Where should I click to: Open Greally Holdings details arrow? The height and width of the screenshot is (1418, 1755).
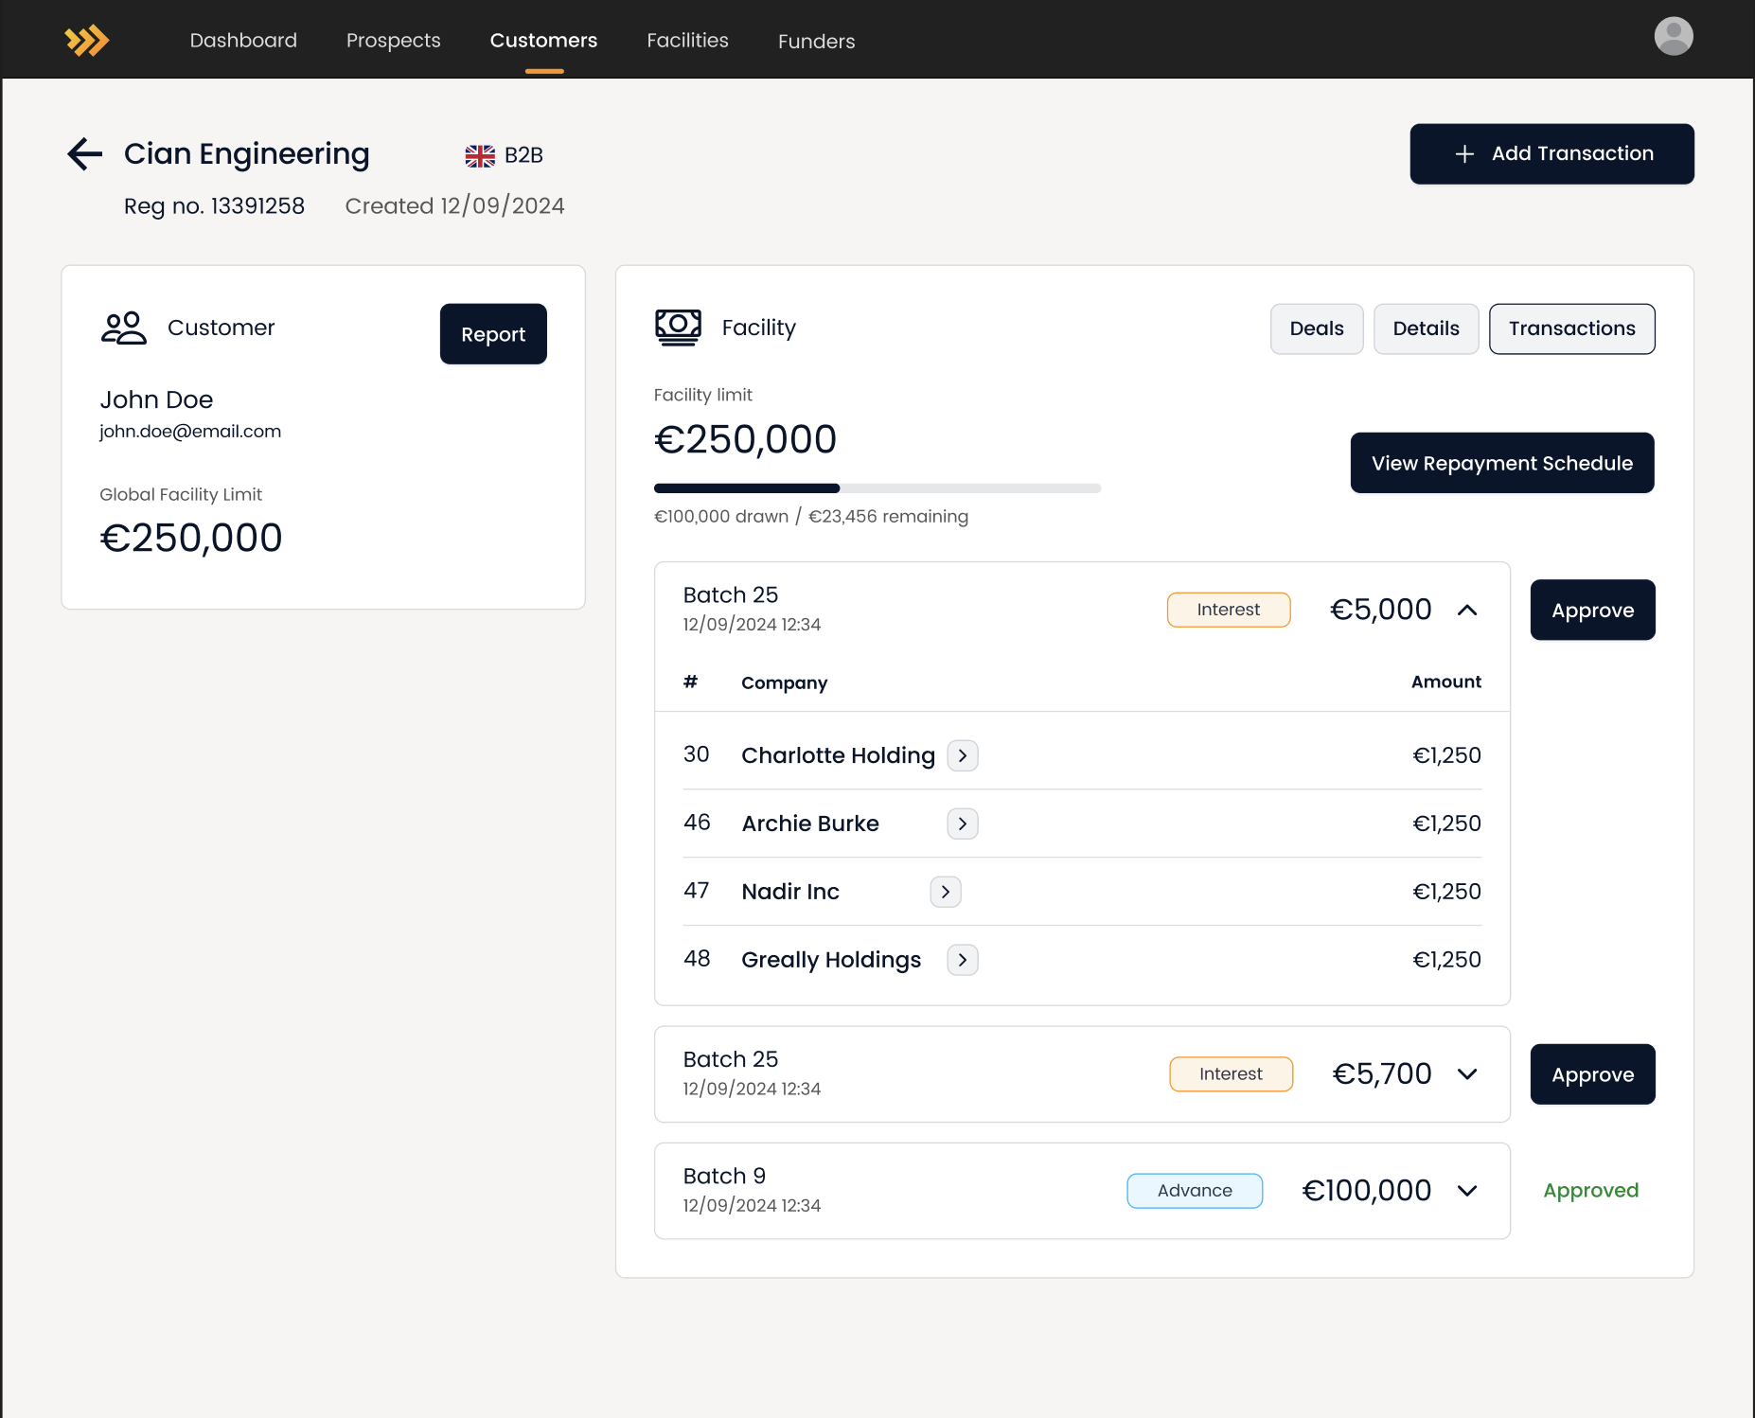coord(963,960)
